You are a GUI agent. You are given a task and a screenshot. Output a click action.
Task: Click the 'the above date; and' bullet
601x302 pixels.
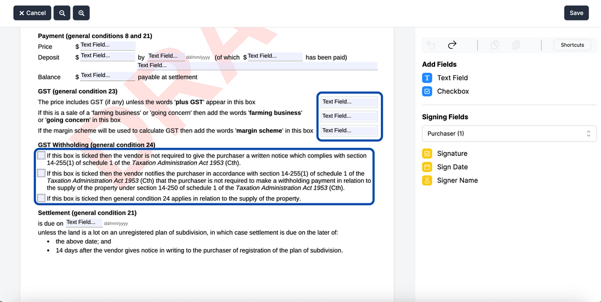(x=83, y=241)
